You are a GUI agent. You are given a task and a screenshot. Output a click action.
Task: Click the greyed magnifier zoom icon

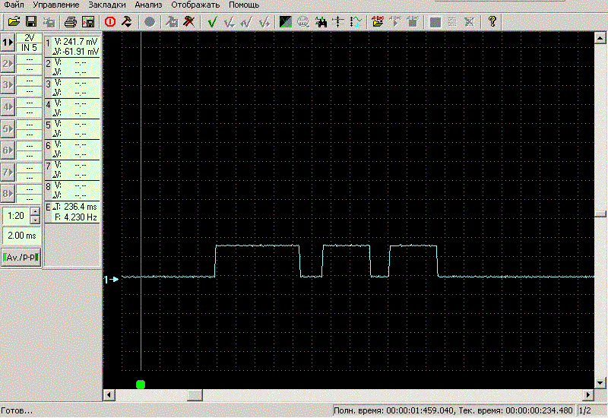click(303, 22)
